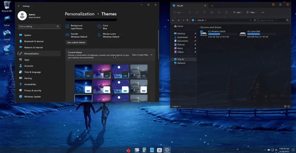This screenshot has width=296, height=153.
Task: Click the Up arrow in File Explorer navigation
Action: point(187,20)
